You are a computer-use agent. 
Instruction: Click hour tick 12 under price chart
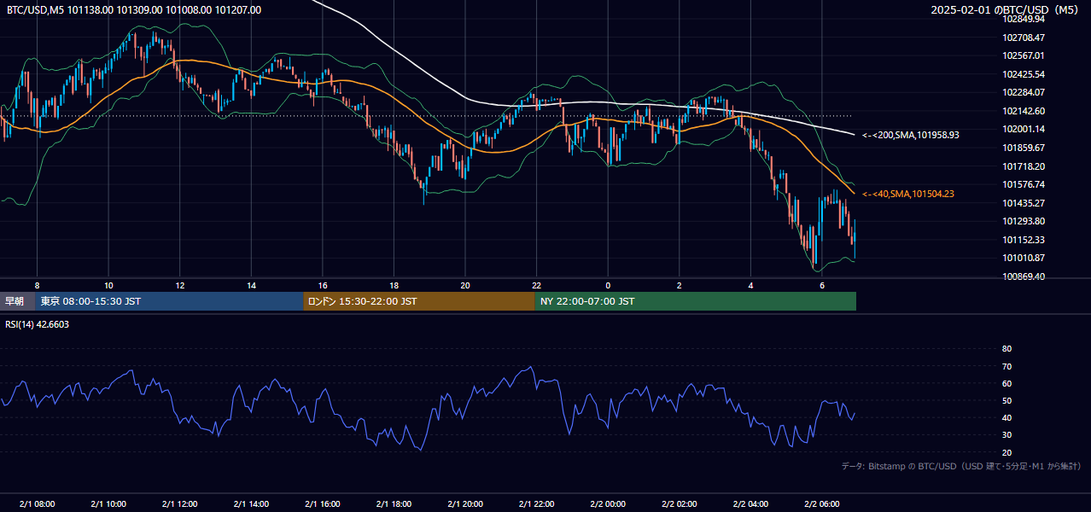179,285
